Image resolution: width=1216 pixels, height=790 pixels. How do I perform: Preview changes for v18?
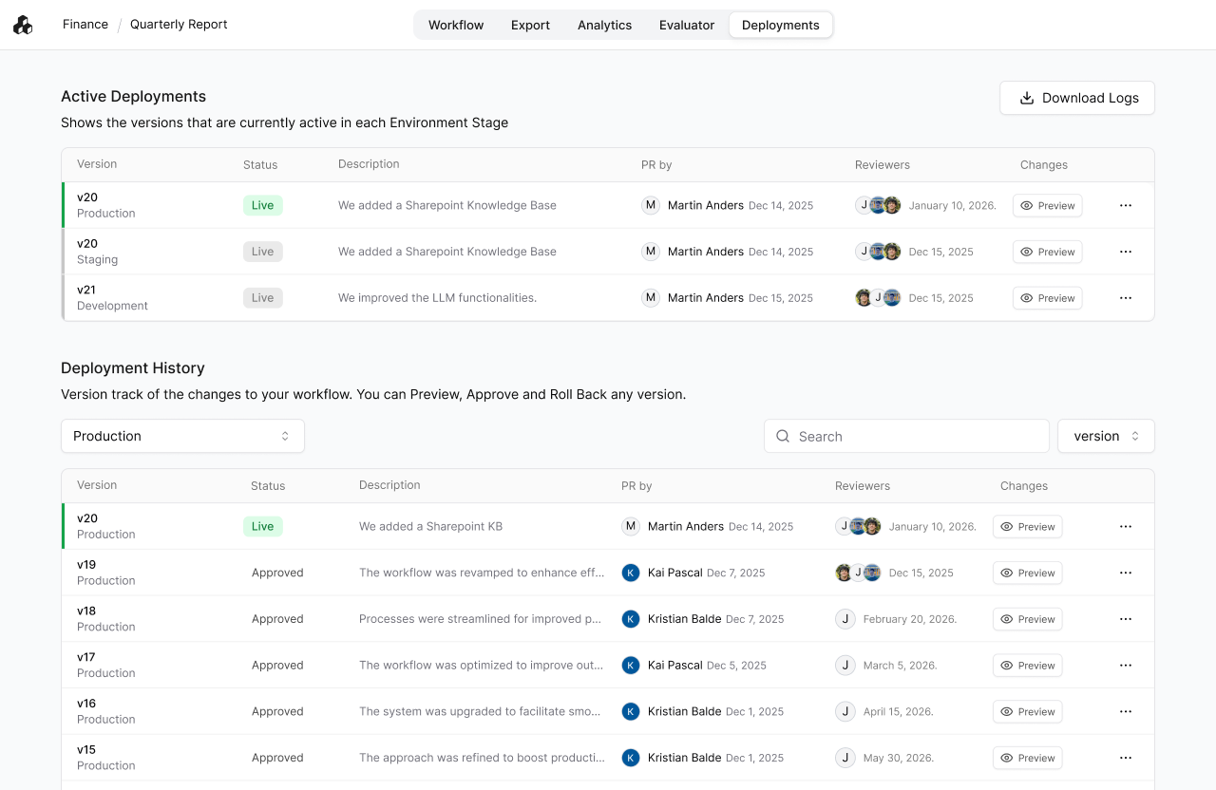coord(1027,619)
